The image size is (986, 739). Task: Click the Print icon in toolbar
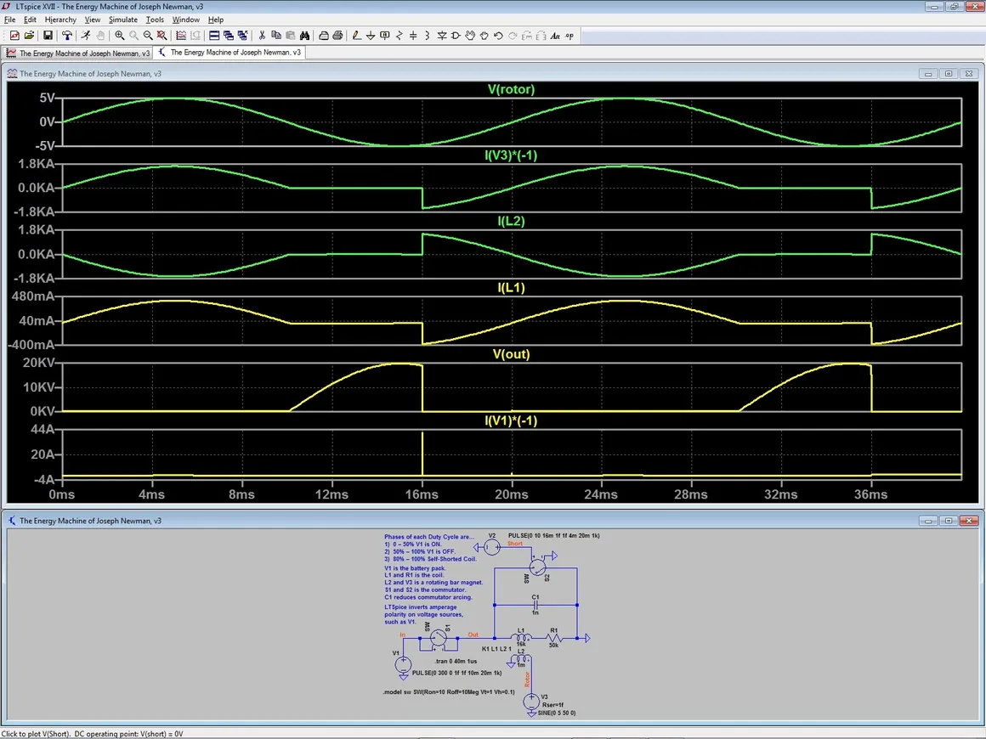pyautogui.click(x=337, y=36)
